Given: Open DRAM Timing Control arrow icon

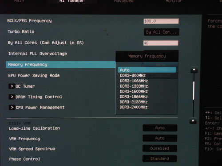Looking at the screenshot, I should point(12,97).
